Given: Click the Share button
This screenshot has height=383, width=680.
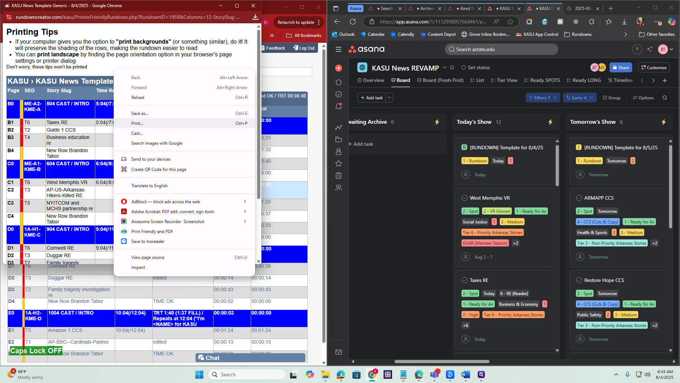Looking at the screenshot, I should 620,67.
